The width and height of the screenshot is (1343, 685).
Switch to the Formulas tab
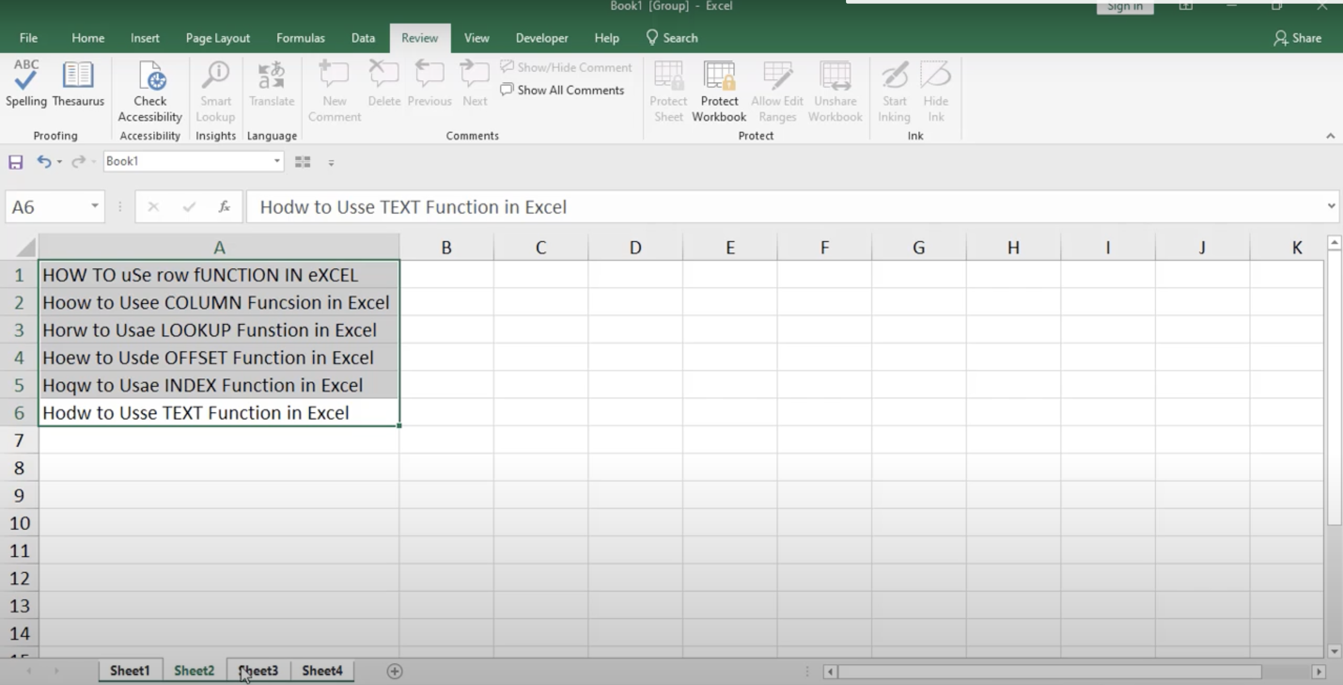[300, 38]
